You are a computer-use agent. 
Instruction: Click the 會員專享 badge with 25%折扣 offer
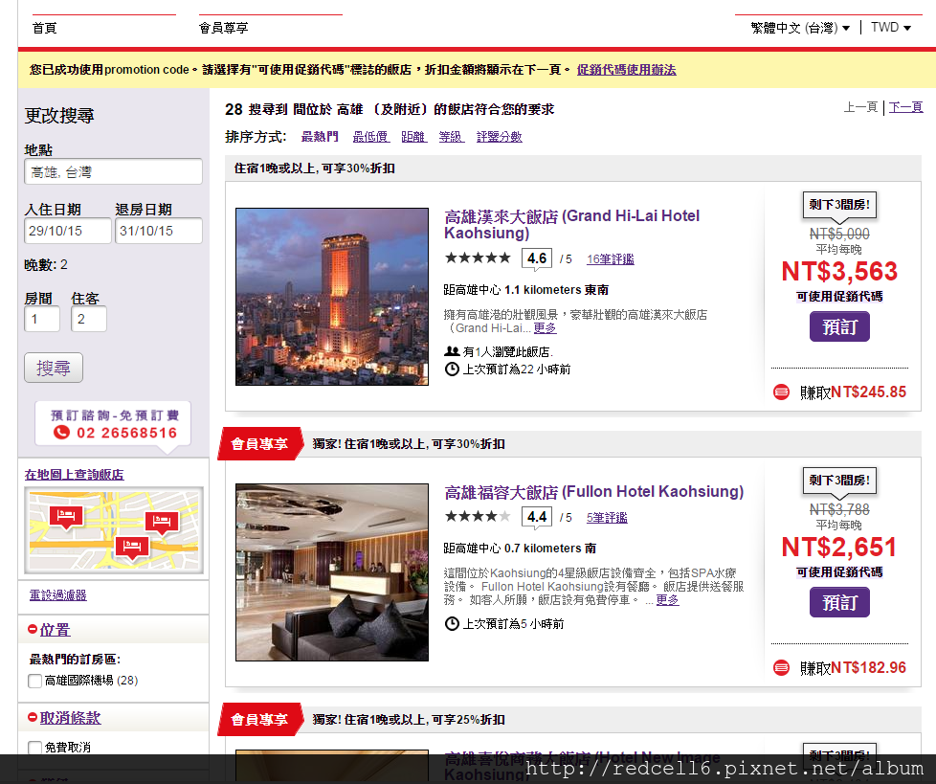[x=260, y=720]
